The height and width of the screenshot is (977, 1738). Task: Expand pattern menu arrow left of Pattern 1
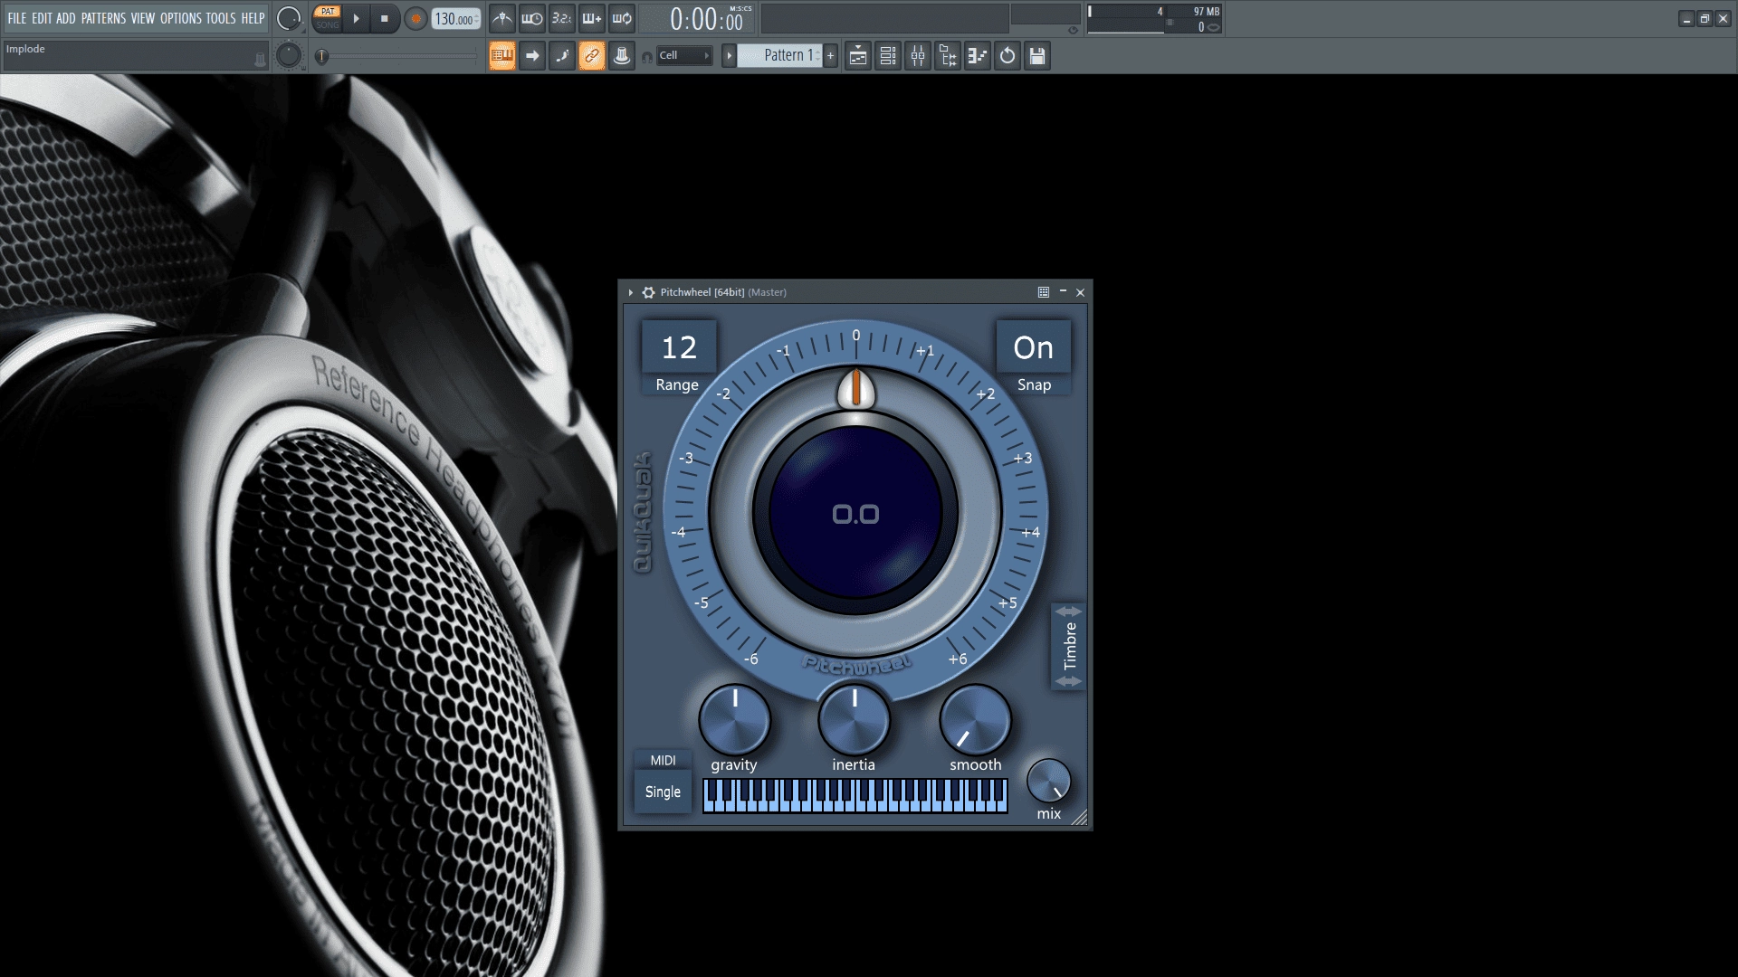point(729,56)
